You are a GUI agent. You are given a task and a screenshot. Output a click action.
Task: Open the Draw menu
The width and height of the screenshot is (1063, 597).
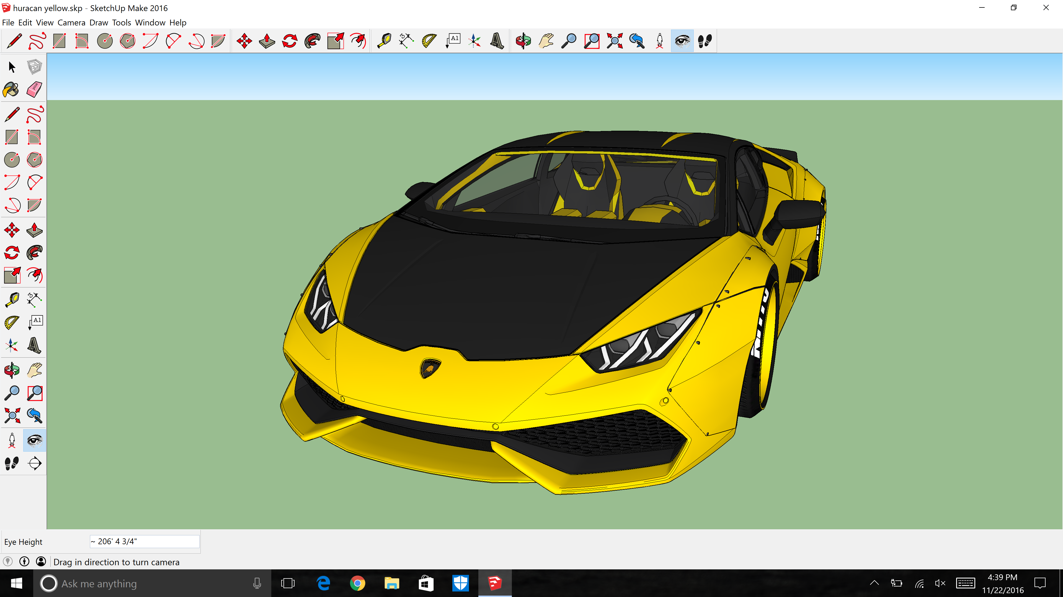(x=99, y=23)
